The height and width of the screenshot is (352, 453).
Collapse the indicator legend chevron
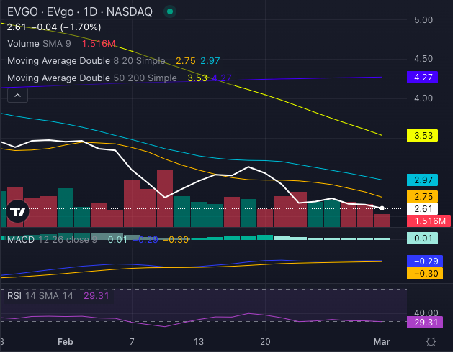(x=18, y=95)
